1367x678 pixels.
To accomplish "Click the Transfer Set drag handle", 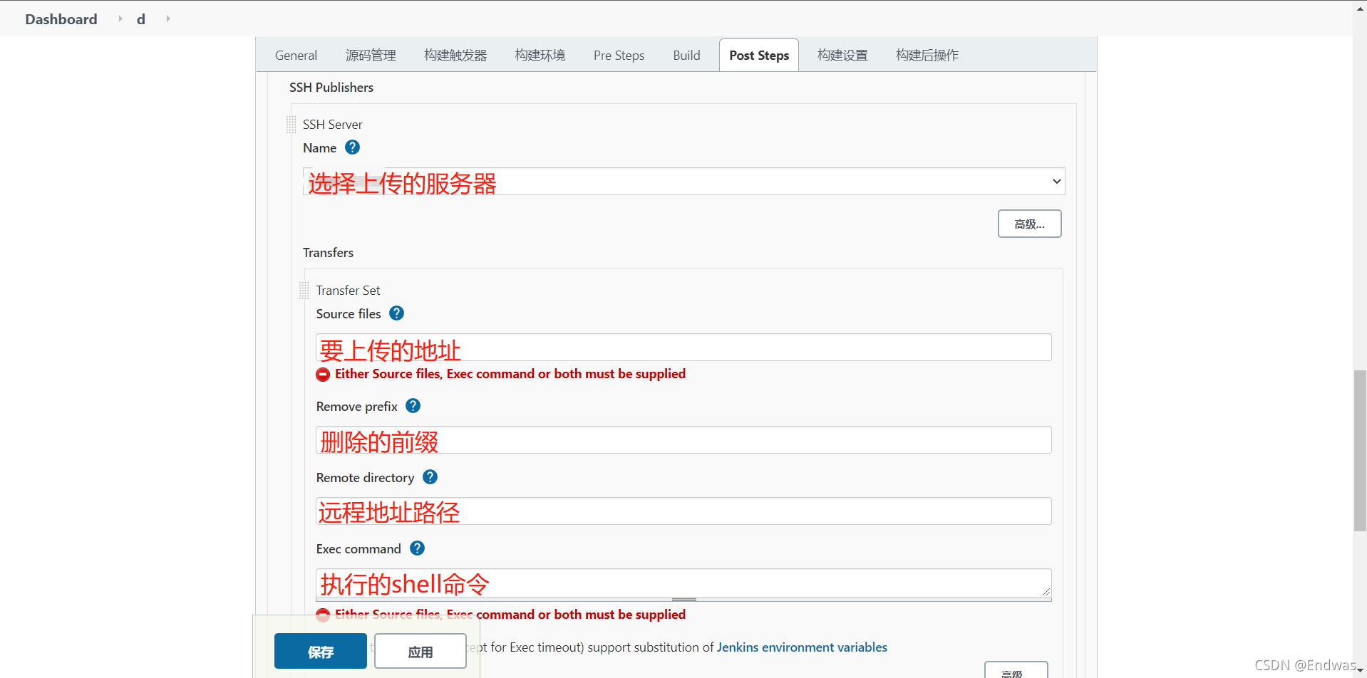I will [x=304, y=291].
